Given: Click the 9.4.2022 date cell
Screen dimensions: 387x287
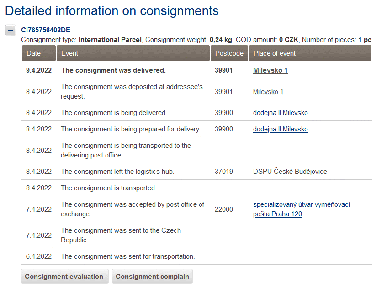Looking at the screenshot, I should pyautogui.click(x=39, y=70).
